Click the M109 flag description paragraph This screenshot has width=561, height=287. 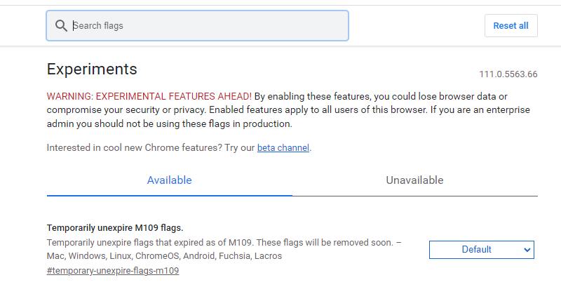(x=140, y=242)
